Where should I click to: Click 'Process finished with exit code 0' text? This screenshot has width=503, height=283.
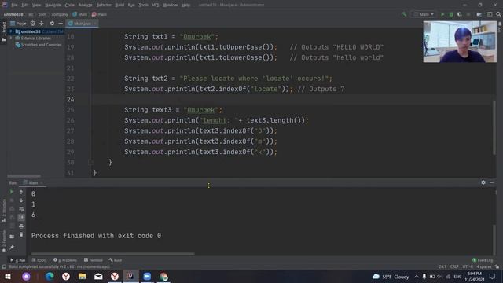tap(96, 236)
